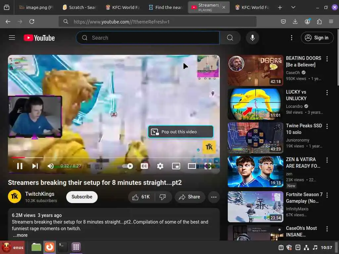Screen dimensions: 339x254
Task: Dislike the video
Action: [x=163, y=197]
